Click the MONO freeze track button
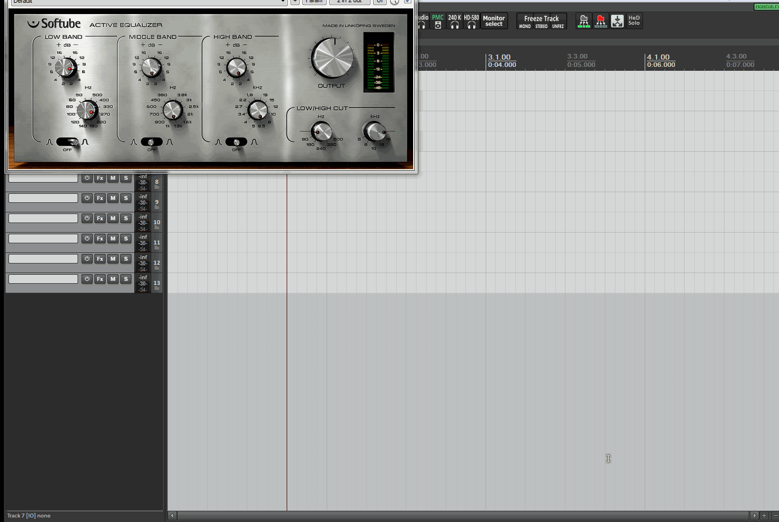The width and height of the screenshot is (779, 522). coord(525,26)
